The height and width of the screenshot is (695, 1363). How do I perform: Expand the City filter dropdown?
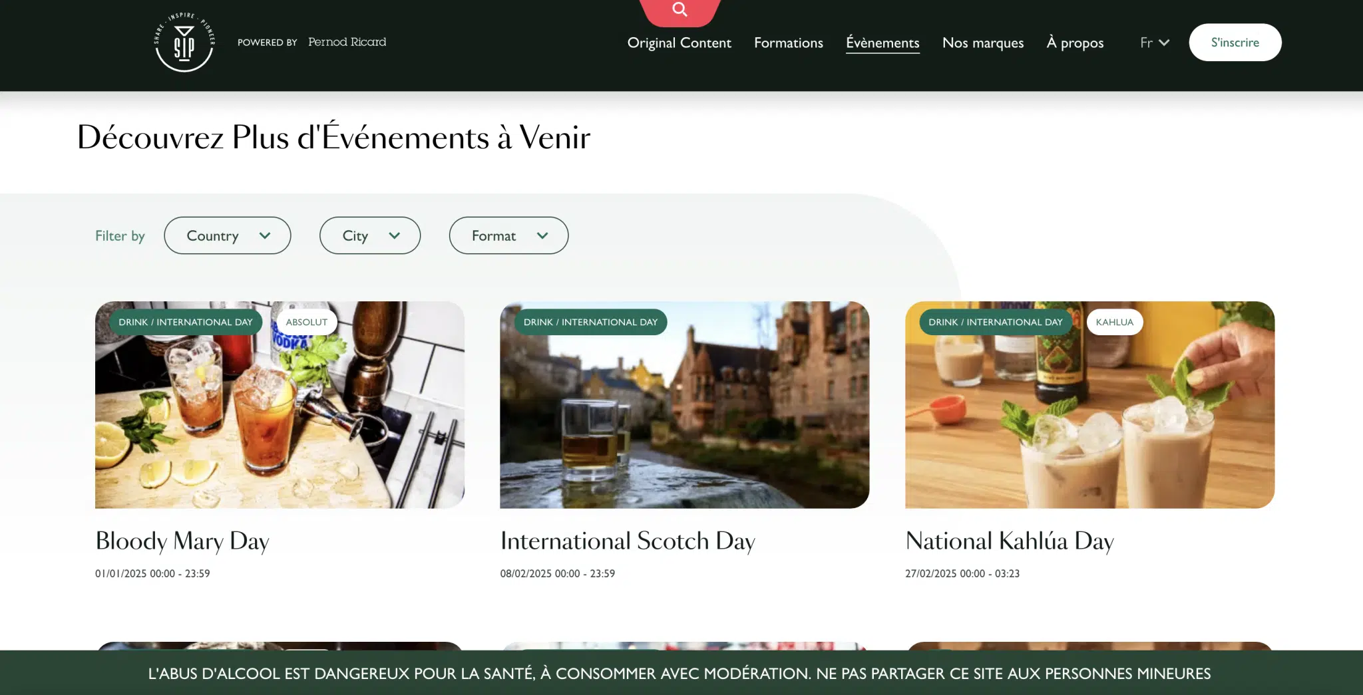[369, 235]
